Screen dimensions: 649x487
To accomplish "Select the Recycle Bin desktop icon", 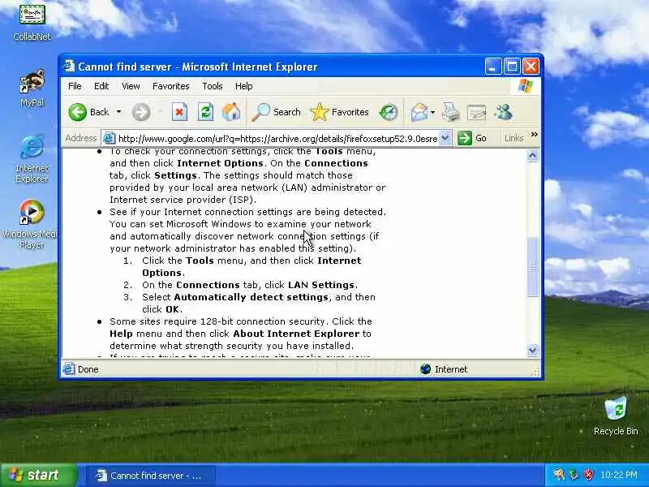I will 616,416.
